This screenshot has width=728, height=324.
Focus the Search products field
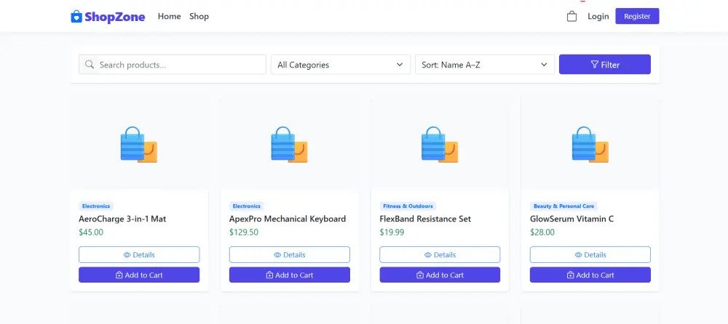coord(173,65)
